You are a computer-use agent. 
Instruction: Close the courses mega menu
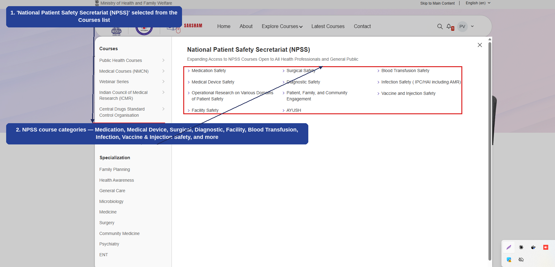pyautogui.click(x=480, y=45)
